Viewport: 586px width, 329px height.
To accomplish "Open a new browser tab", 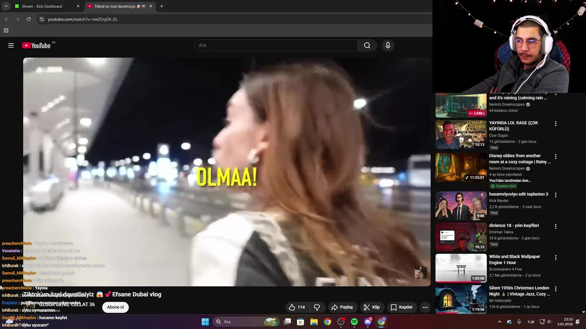I will coord(162,6).
